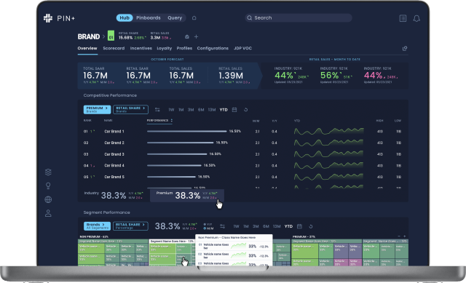Select the Y/Y radio option in Segment Performance
466x283 pixels.
pyautogui.click(x=208, y=225)
